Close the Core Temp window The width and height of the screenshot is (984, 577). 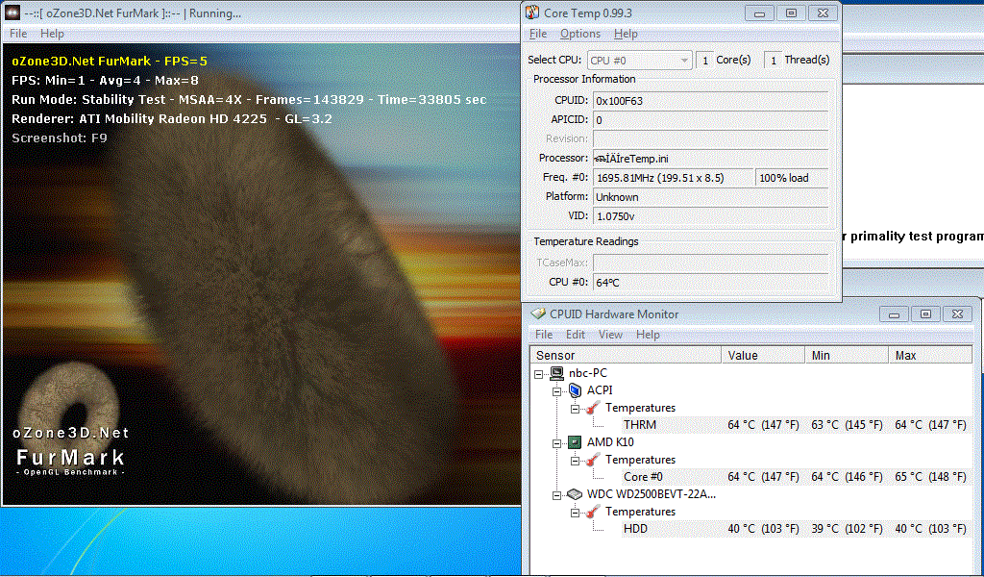823,13
